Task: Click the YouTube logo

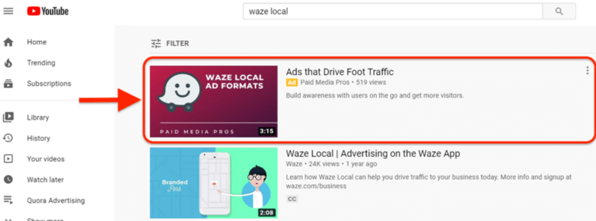Action: 48,11
